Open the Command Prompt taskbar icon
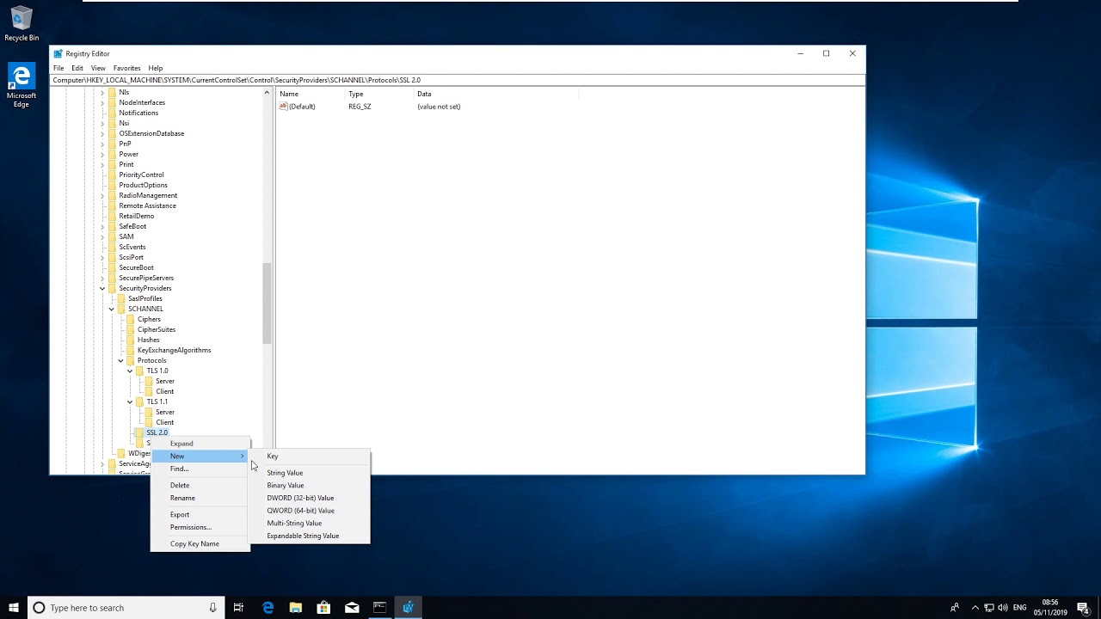 (x=379, y=608)
